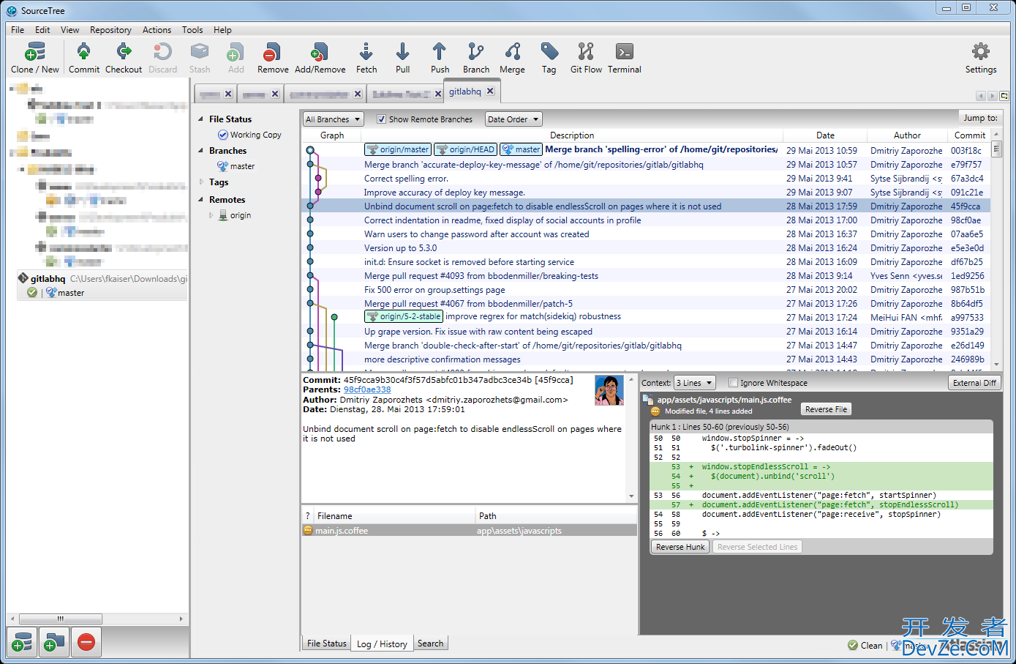Click the Push toolbar icon

point(440,58)
